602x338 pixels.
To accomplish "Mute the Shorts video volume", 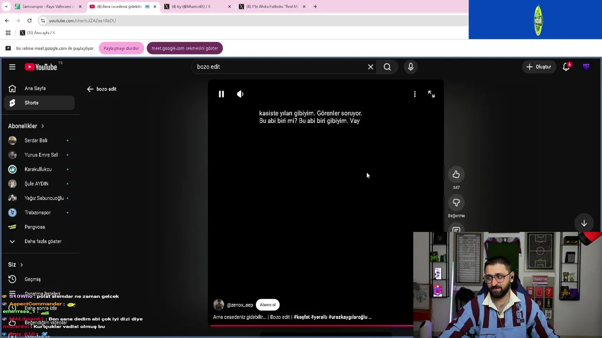I will pyautogui.click(x=240, y=94).
